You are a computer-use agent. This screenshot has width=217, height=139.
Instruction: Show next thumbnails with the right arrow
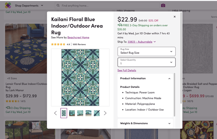pyautogui.click(x=105, y=113)
